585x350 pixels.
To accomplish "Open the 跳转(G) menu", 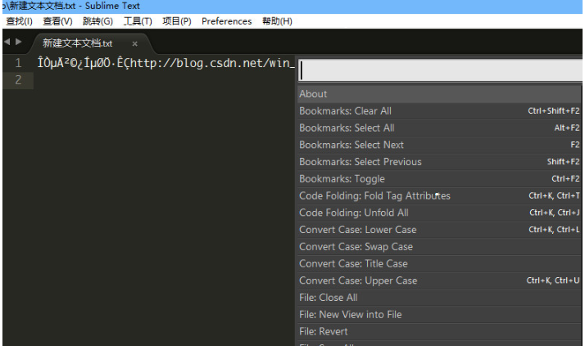I will 97,21.
